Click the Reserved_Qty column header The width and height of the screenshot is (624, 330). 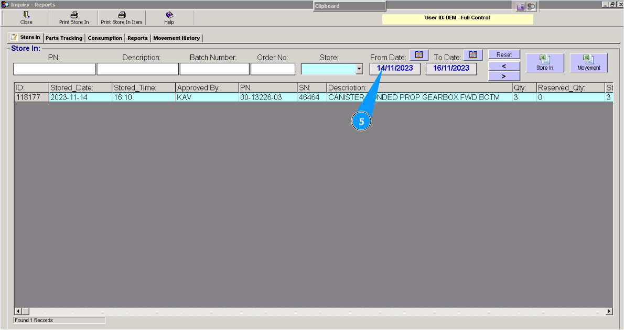click(571, 87)
